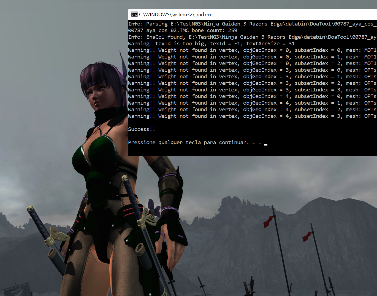Click the 'Success!!' message in the console
This screenshot has height=296, width=377.
point(142,129)
